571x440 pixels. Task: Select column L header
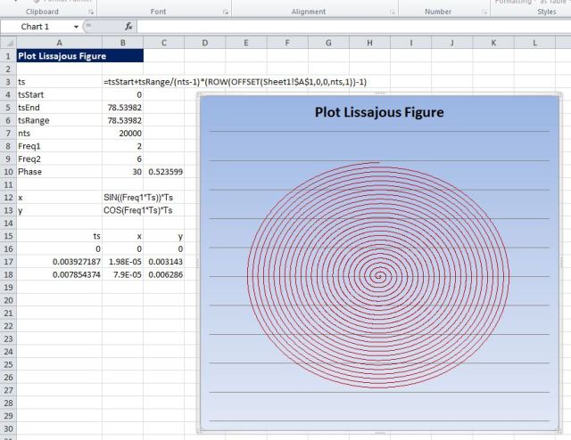point(534,43)
